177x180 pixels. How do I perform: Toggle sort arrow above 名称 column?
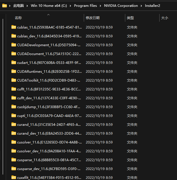pyautogui.click(x=48, y=15)
